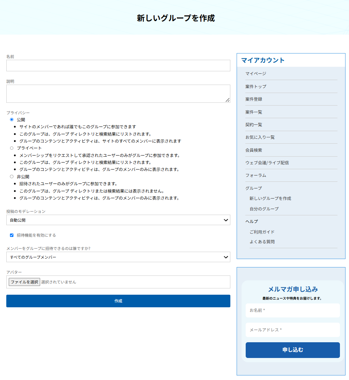Open フォーラム in sidebar
This screenshot has height=380, width=349.
[256, 175]
